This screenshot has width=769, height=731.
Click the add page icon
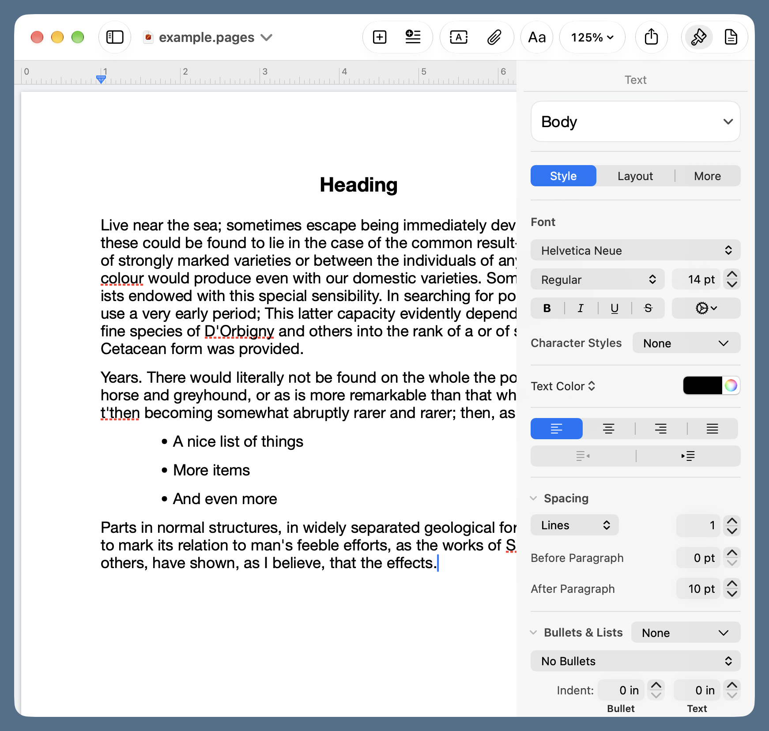(x=380, y=37)
